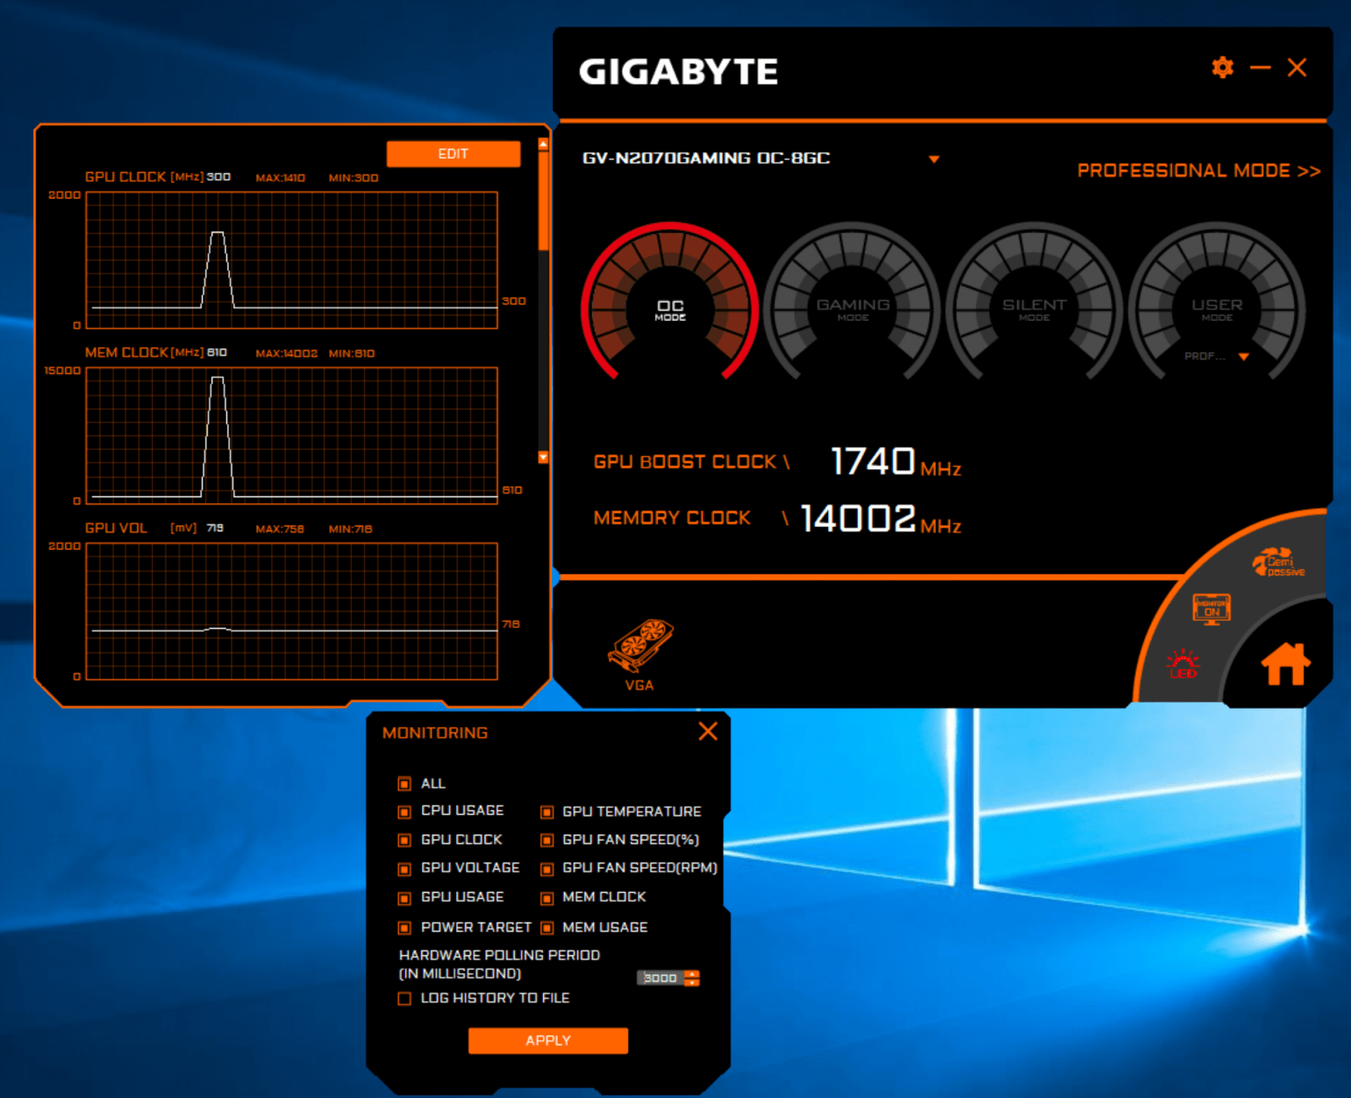Click the GPU BOOST CLOCK label
1351x1098 pixels.
coord(685,461)
